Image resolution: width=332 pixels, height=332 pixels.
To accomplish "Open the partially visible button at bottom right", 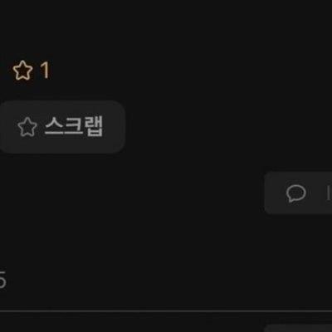I will 298,329.
